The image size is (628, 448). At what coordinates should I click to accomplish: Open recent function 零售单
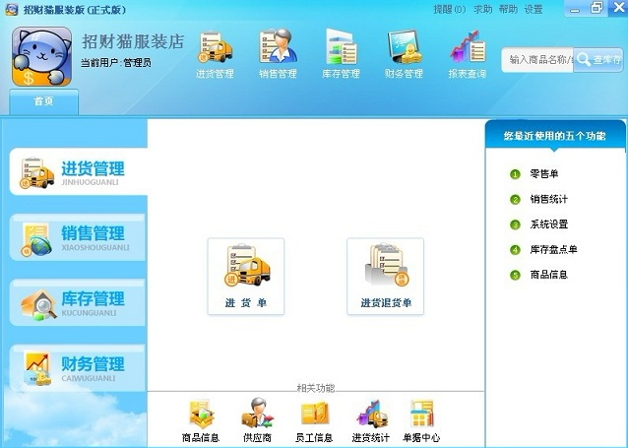tap(544, 174)
